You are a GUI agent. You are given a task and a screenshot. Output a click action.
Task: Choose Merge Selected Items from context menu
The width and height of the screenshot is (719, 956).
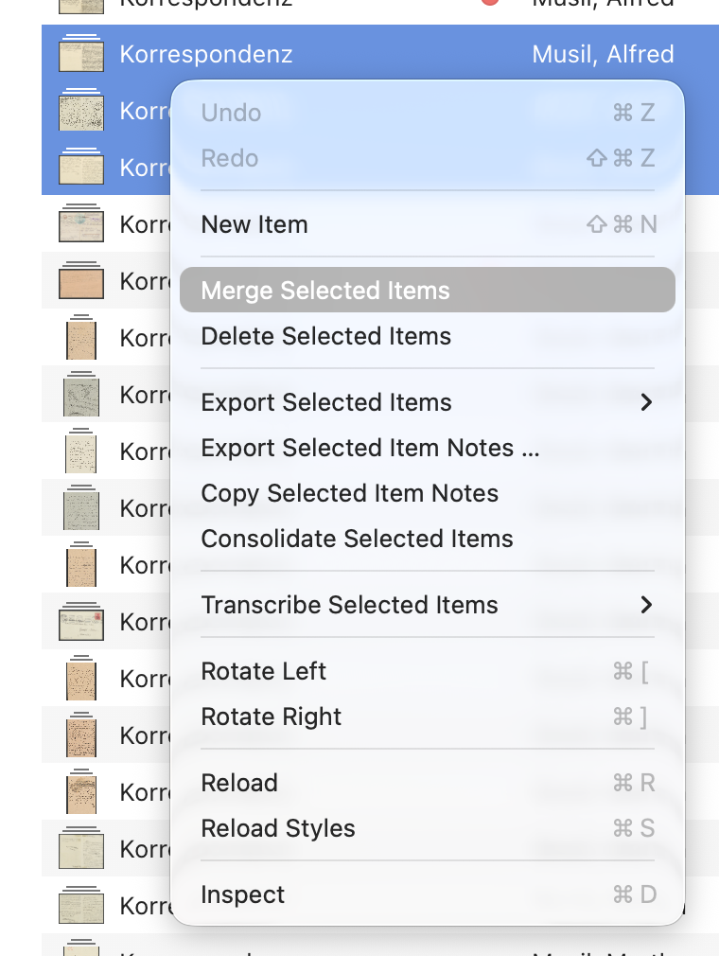(x=325, y=291)
